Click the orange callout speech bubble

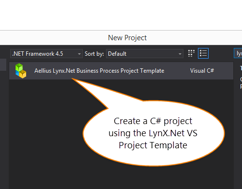(x=153, y=133)
